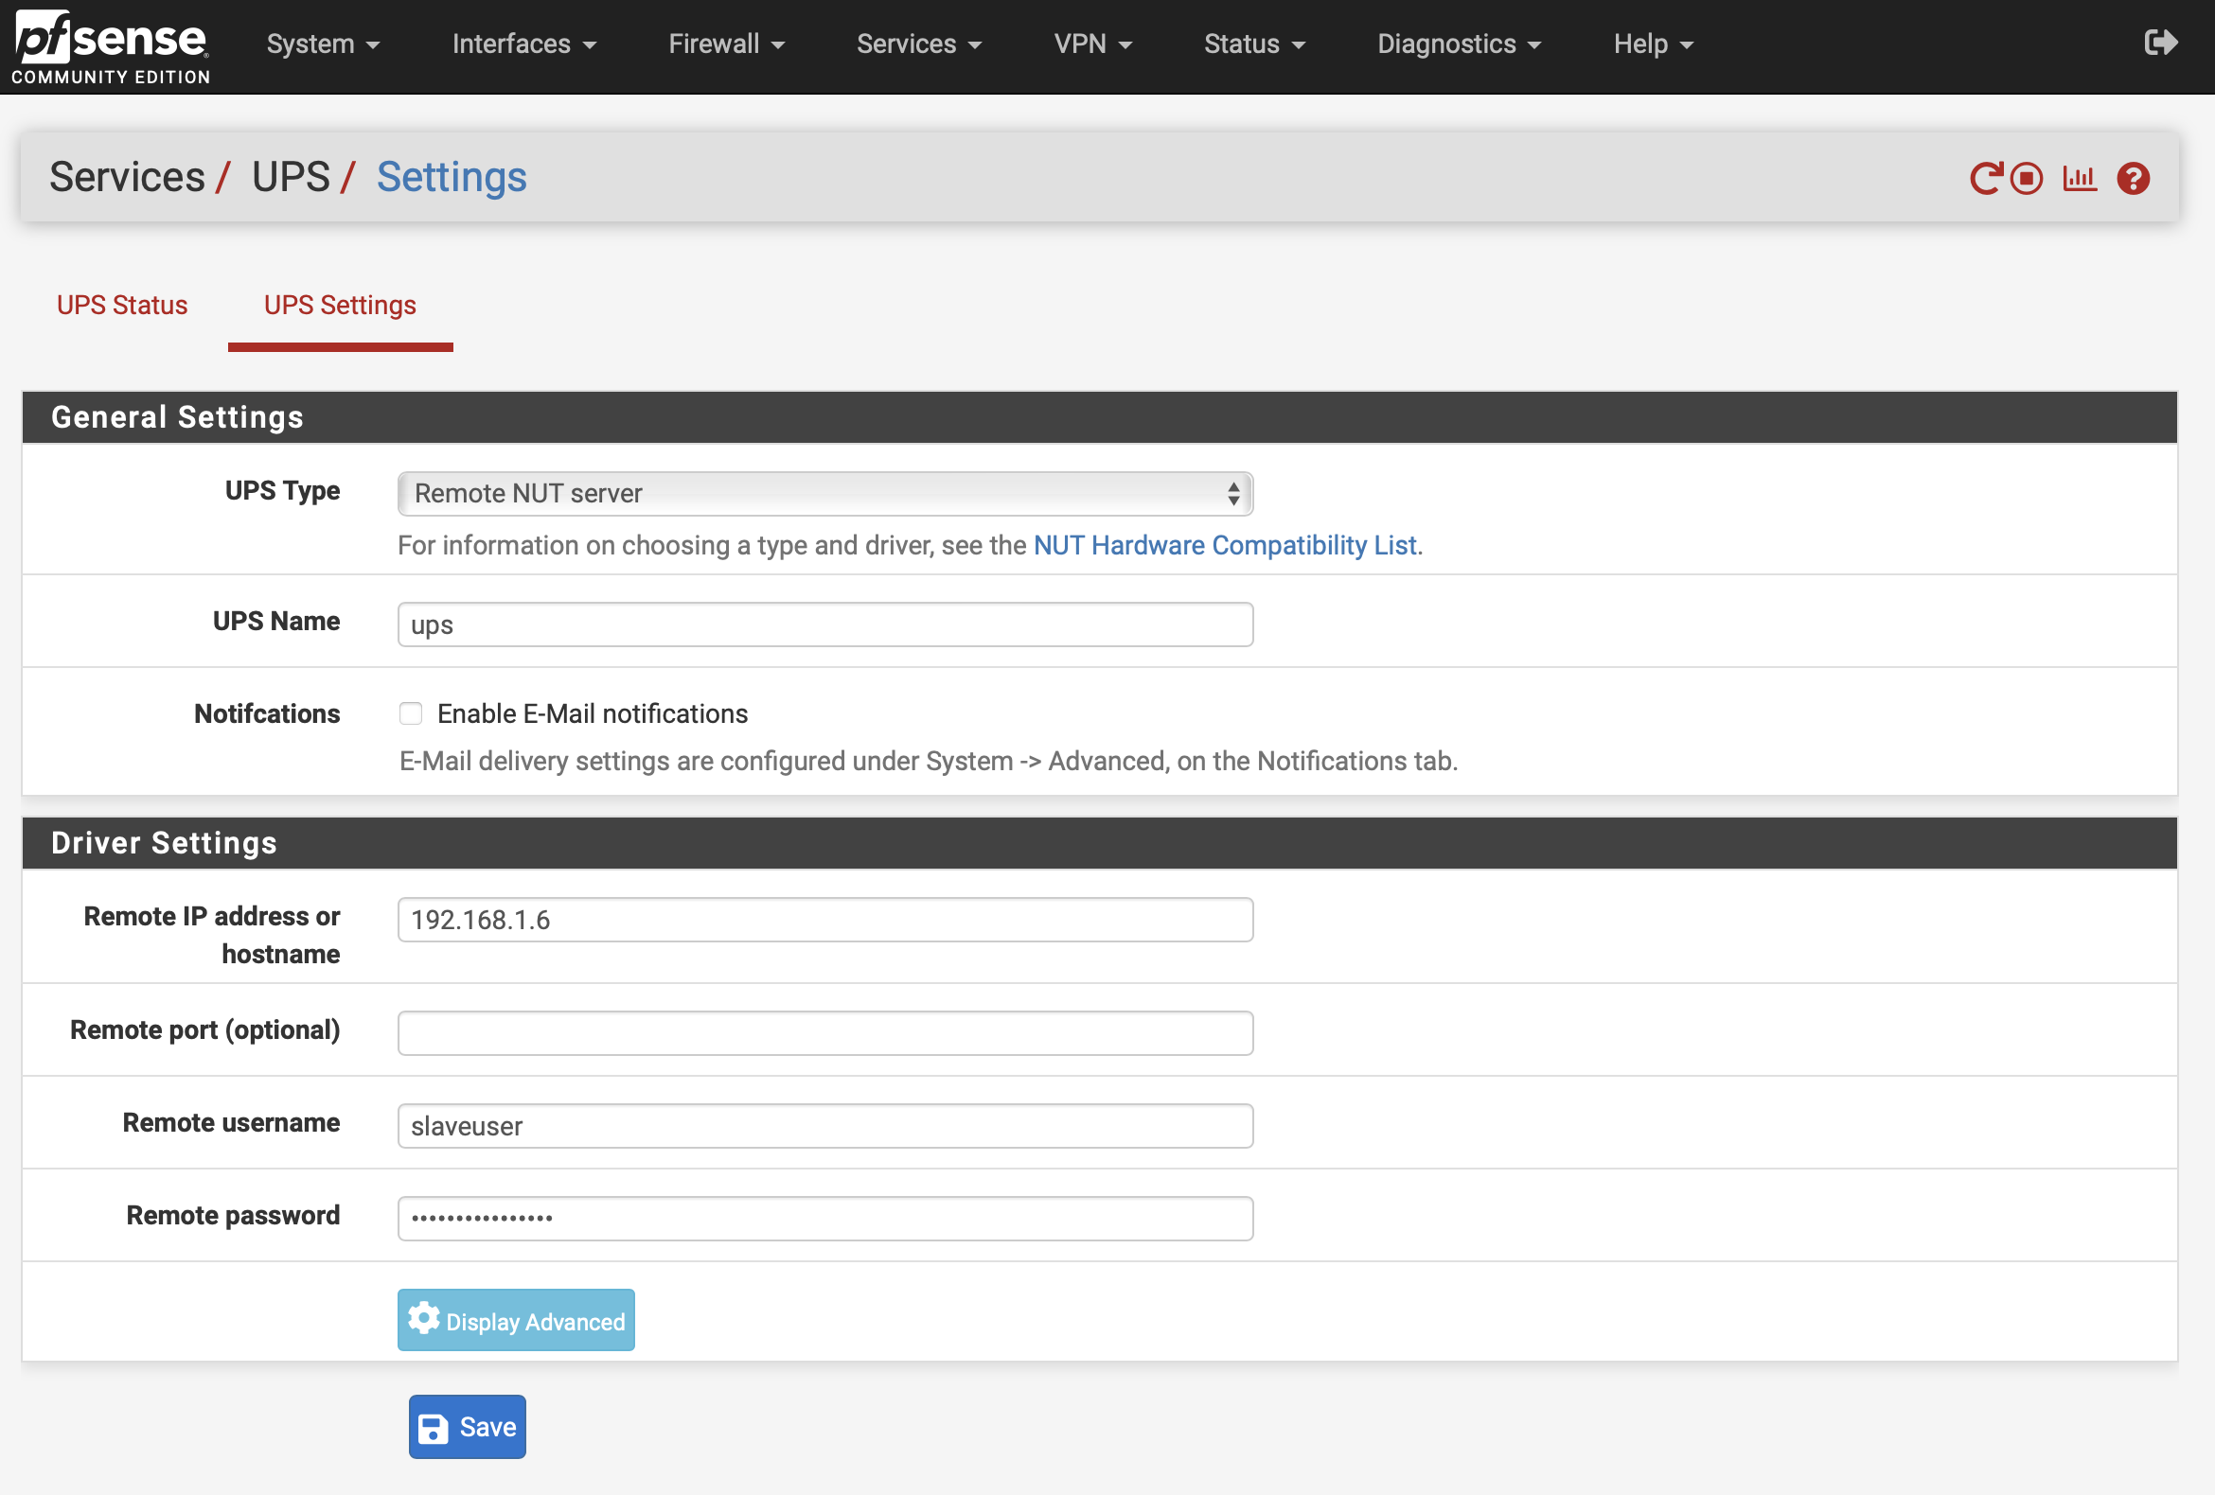This screenshot has width=2215, height=1495.
Task: Click the General Settings section header
Action: tap(1099, 416)
